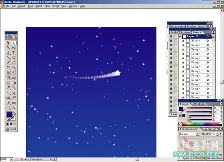This screenshot has width=224, height=162.
Task: Select the Scissors tool
Action: pos(14,103)
